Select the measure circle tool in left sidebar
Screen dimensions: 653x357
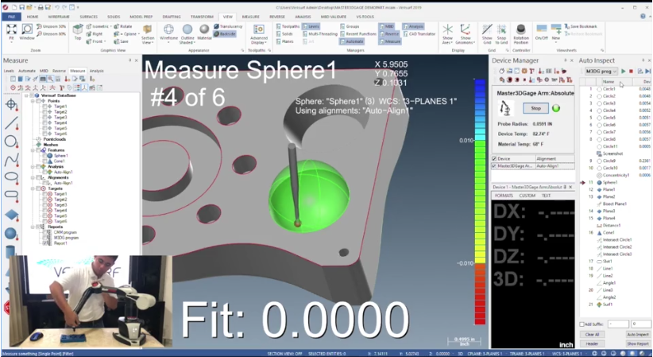point(11,142)
